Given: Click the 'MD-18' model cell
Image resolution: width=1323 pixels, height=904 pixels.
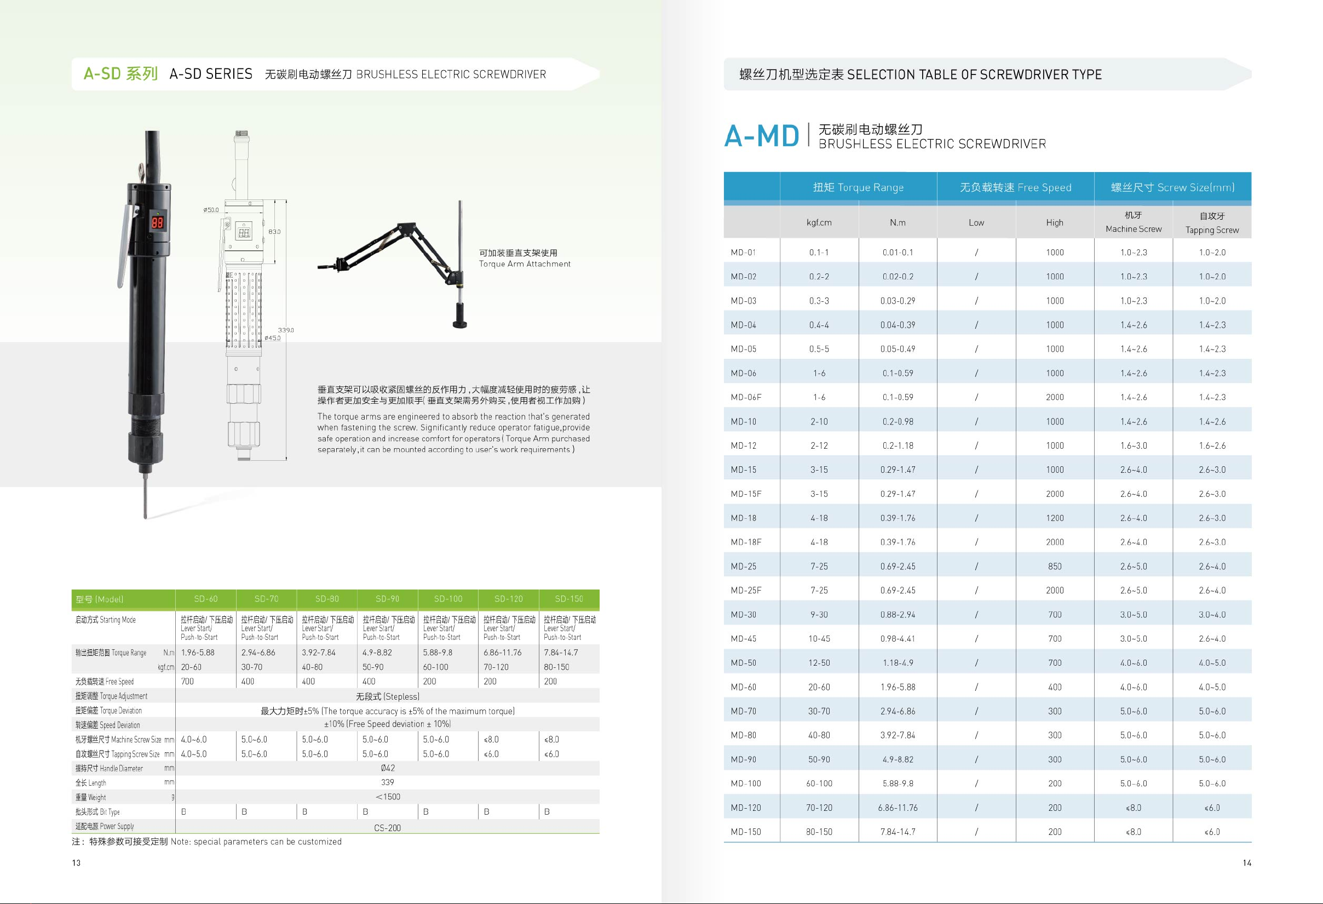Looking at the screenshot, I should tap(743, 518).
